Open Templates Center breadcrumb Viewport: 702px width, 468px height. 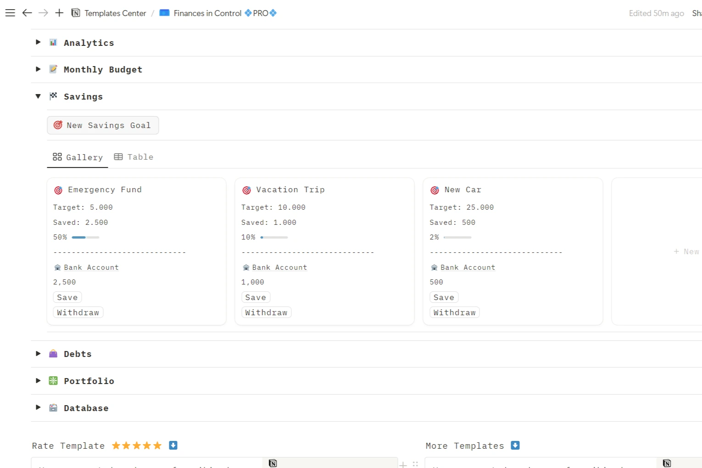tap(109, 13)
